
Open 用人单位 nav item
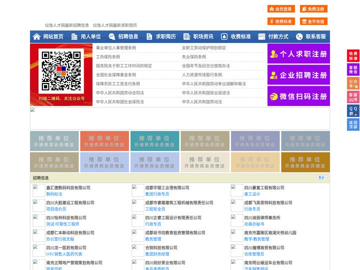click(90, 36)
